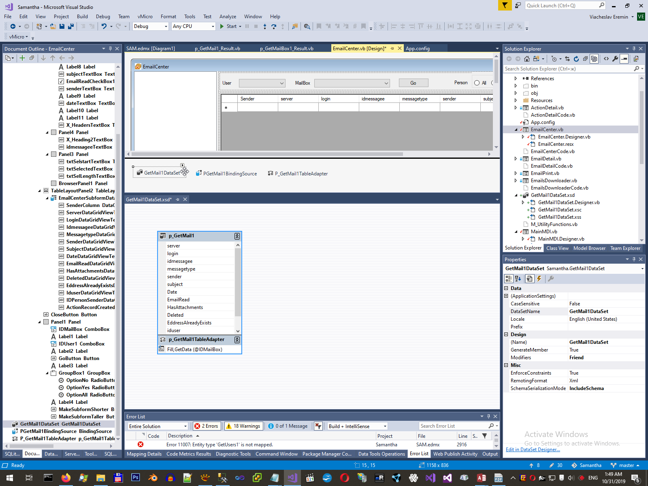Image resolution: width=648 pixels, height=486 pixels.
Task: Open the Entire Solution scope dropdown
Action: [x=158, y=426]
